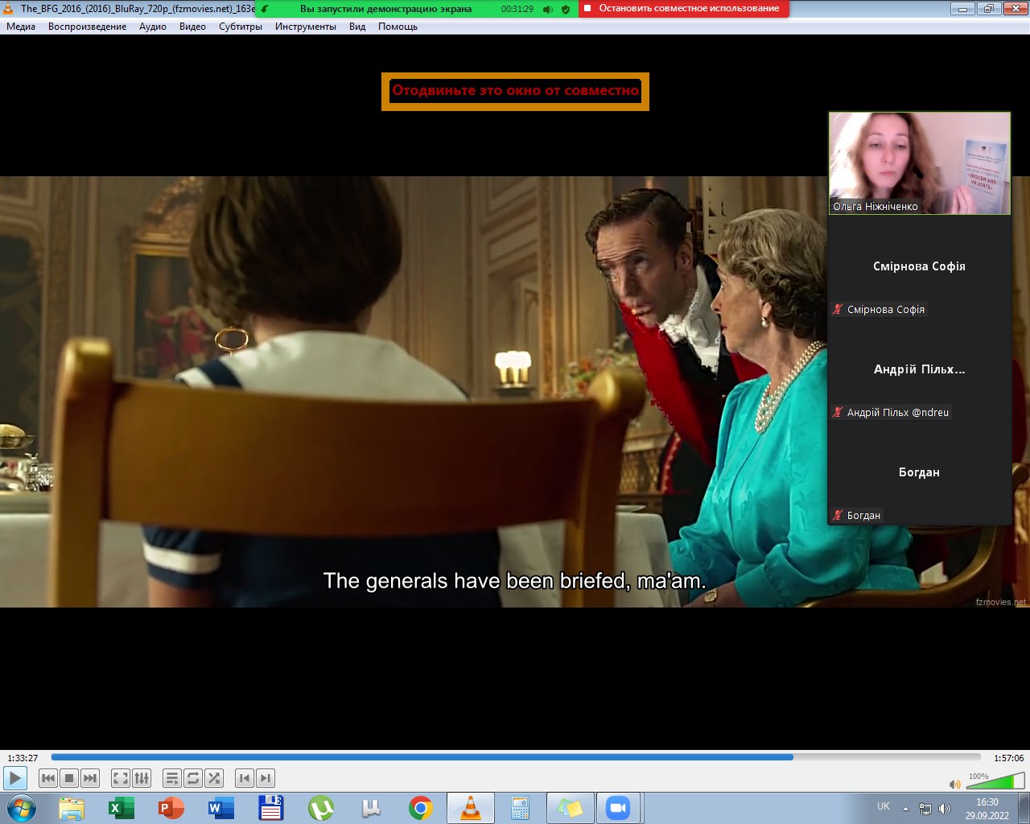Open the Медиа menu
Image resolution: width=1030 pixels, height=824 pixels.
pos(21,27)
